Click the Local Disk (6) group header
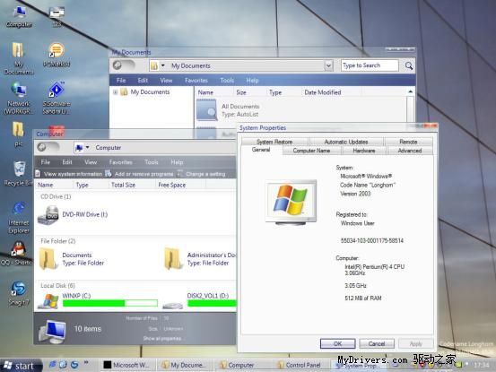 tap(57, 285)
